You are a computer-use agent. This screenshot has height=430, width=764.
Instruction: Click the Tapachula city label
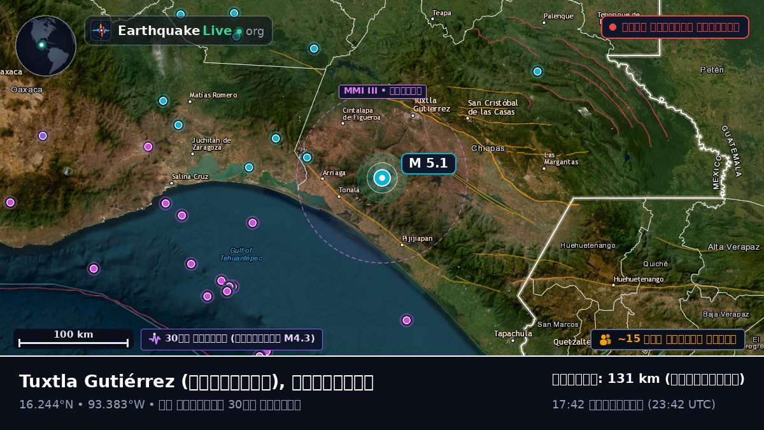(513, 333)
